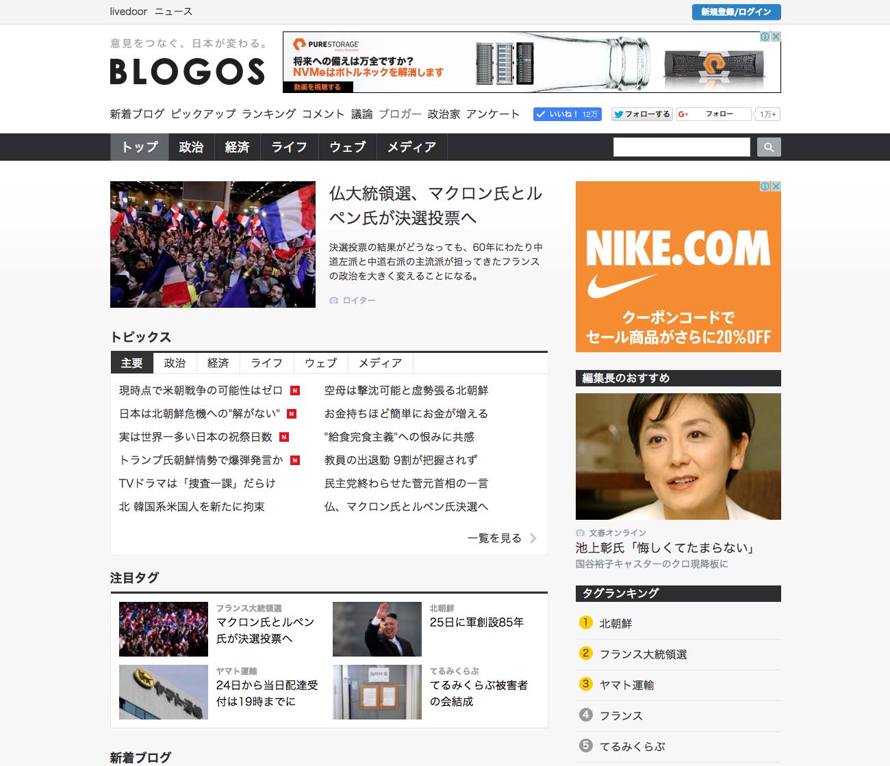
Task: Click the 新規登録/ログイン button
Action: point(736,12)
